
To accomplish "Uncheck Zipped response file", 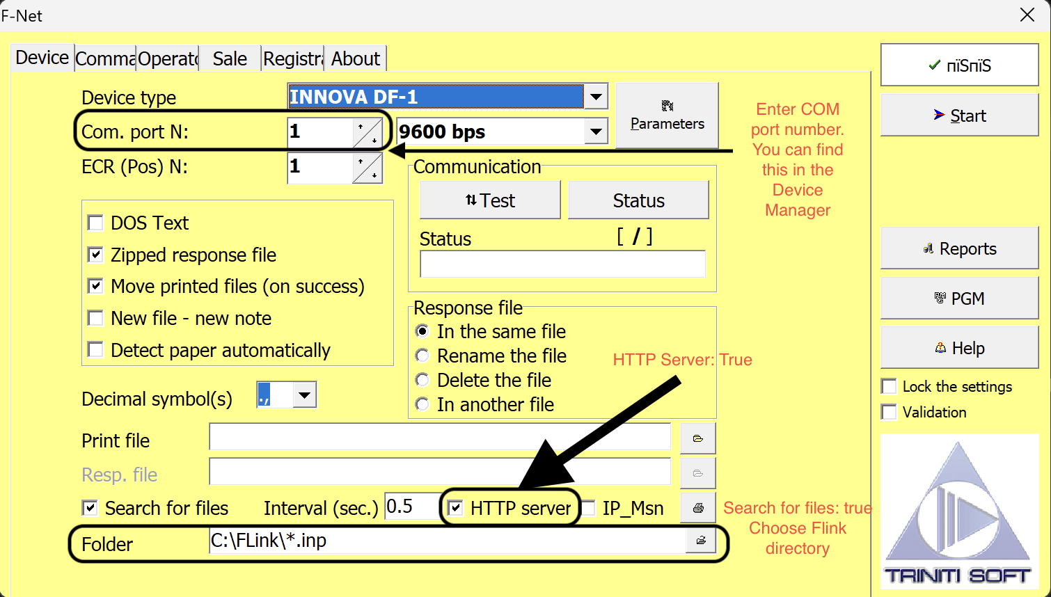I will [95, 255].
